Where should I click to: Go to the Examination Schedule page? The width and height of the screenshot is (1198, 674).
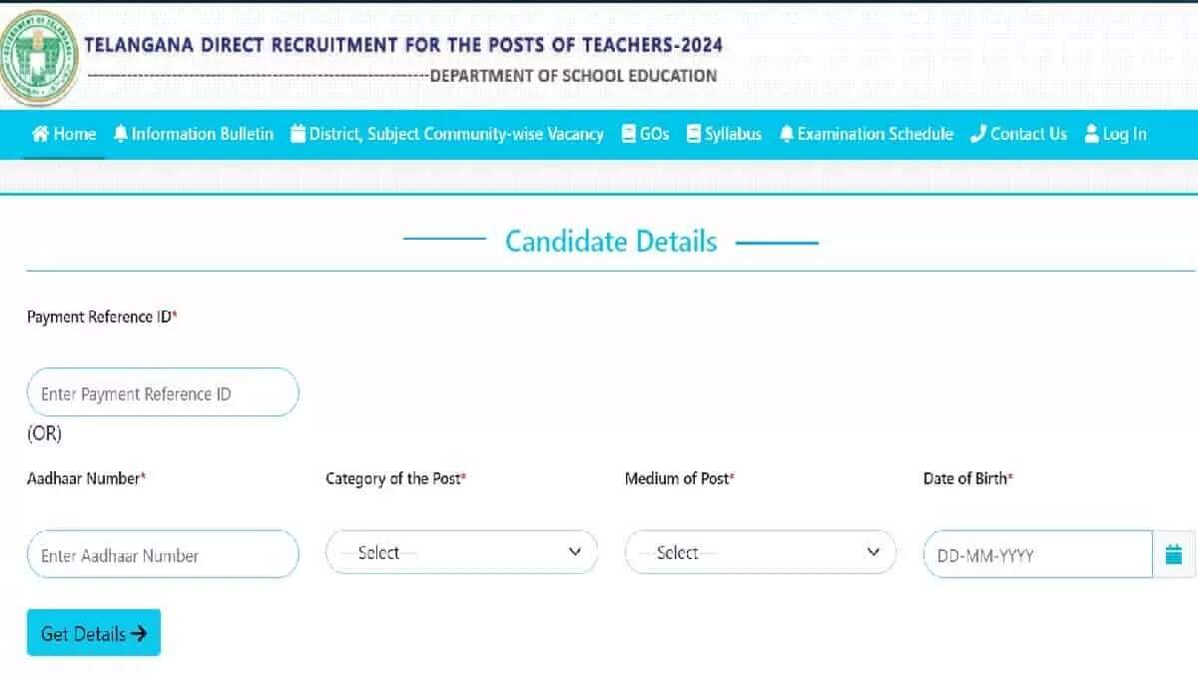pos(875,134)
